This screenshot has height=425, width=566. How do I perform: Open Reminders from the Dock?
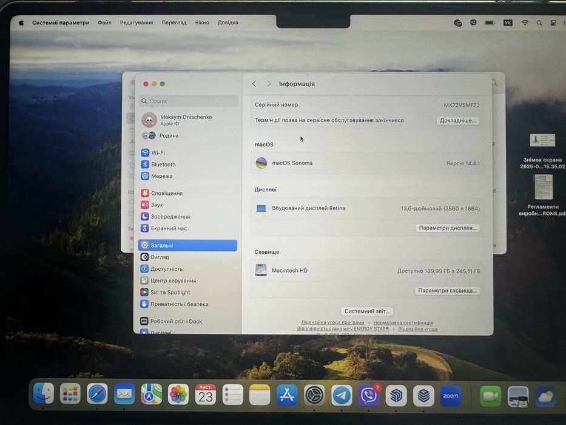point(232,394)
